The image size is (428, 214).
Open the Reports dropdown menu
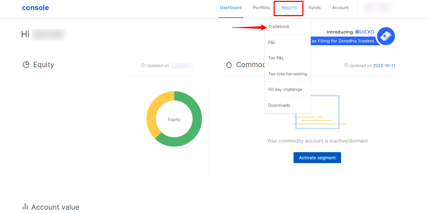tap(289, 8)
